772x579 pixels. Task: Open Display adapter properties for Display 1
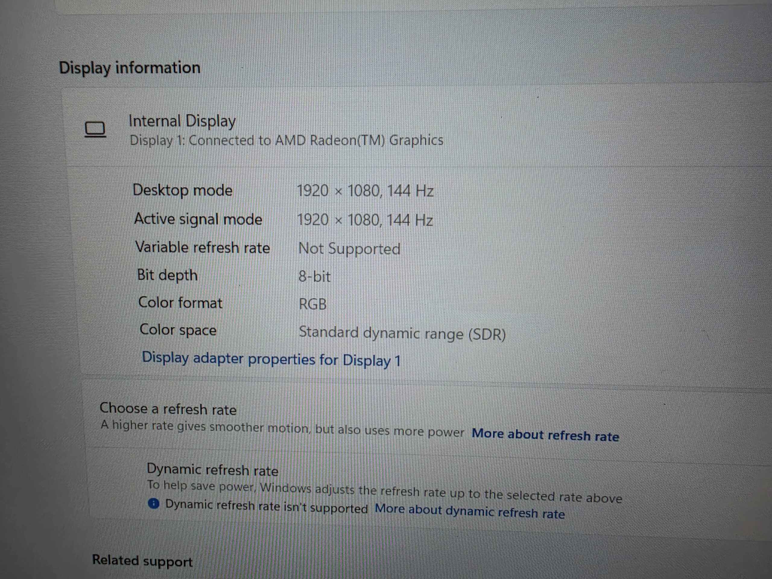click(x=271, y=359)
